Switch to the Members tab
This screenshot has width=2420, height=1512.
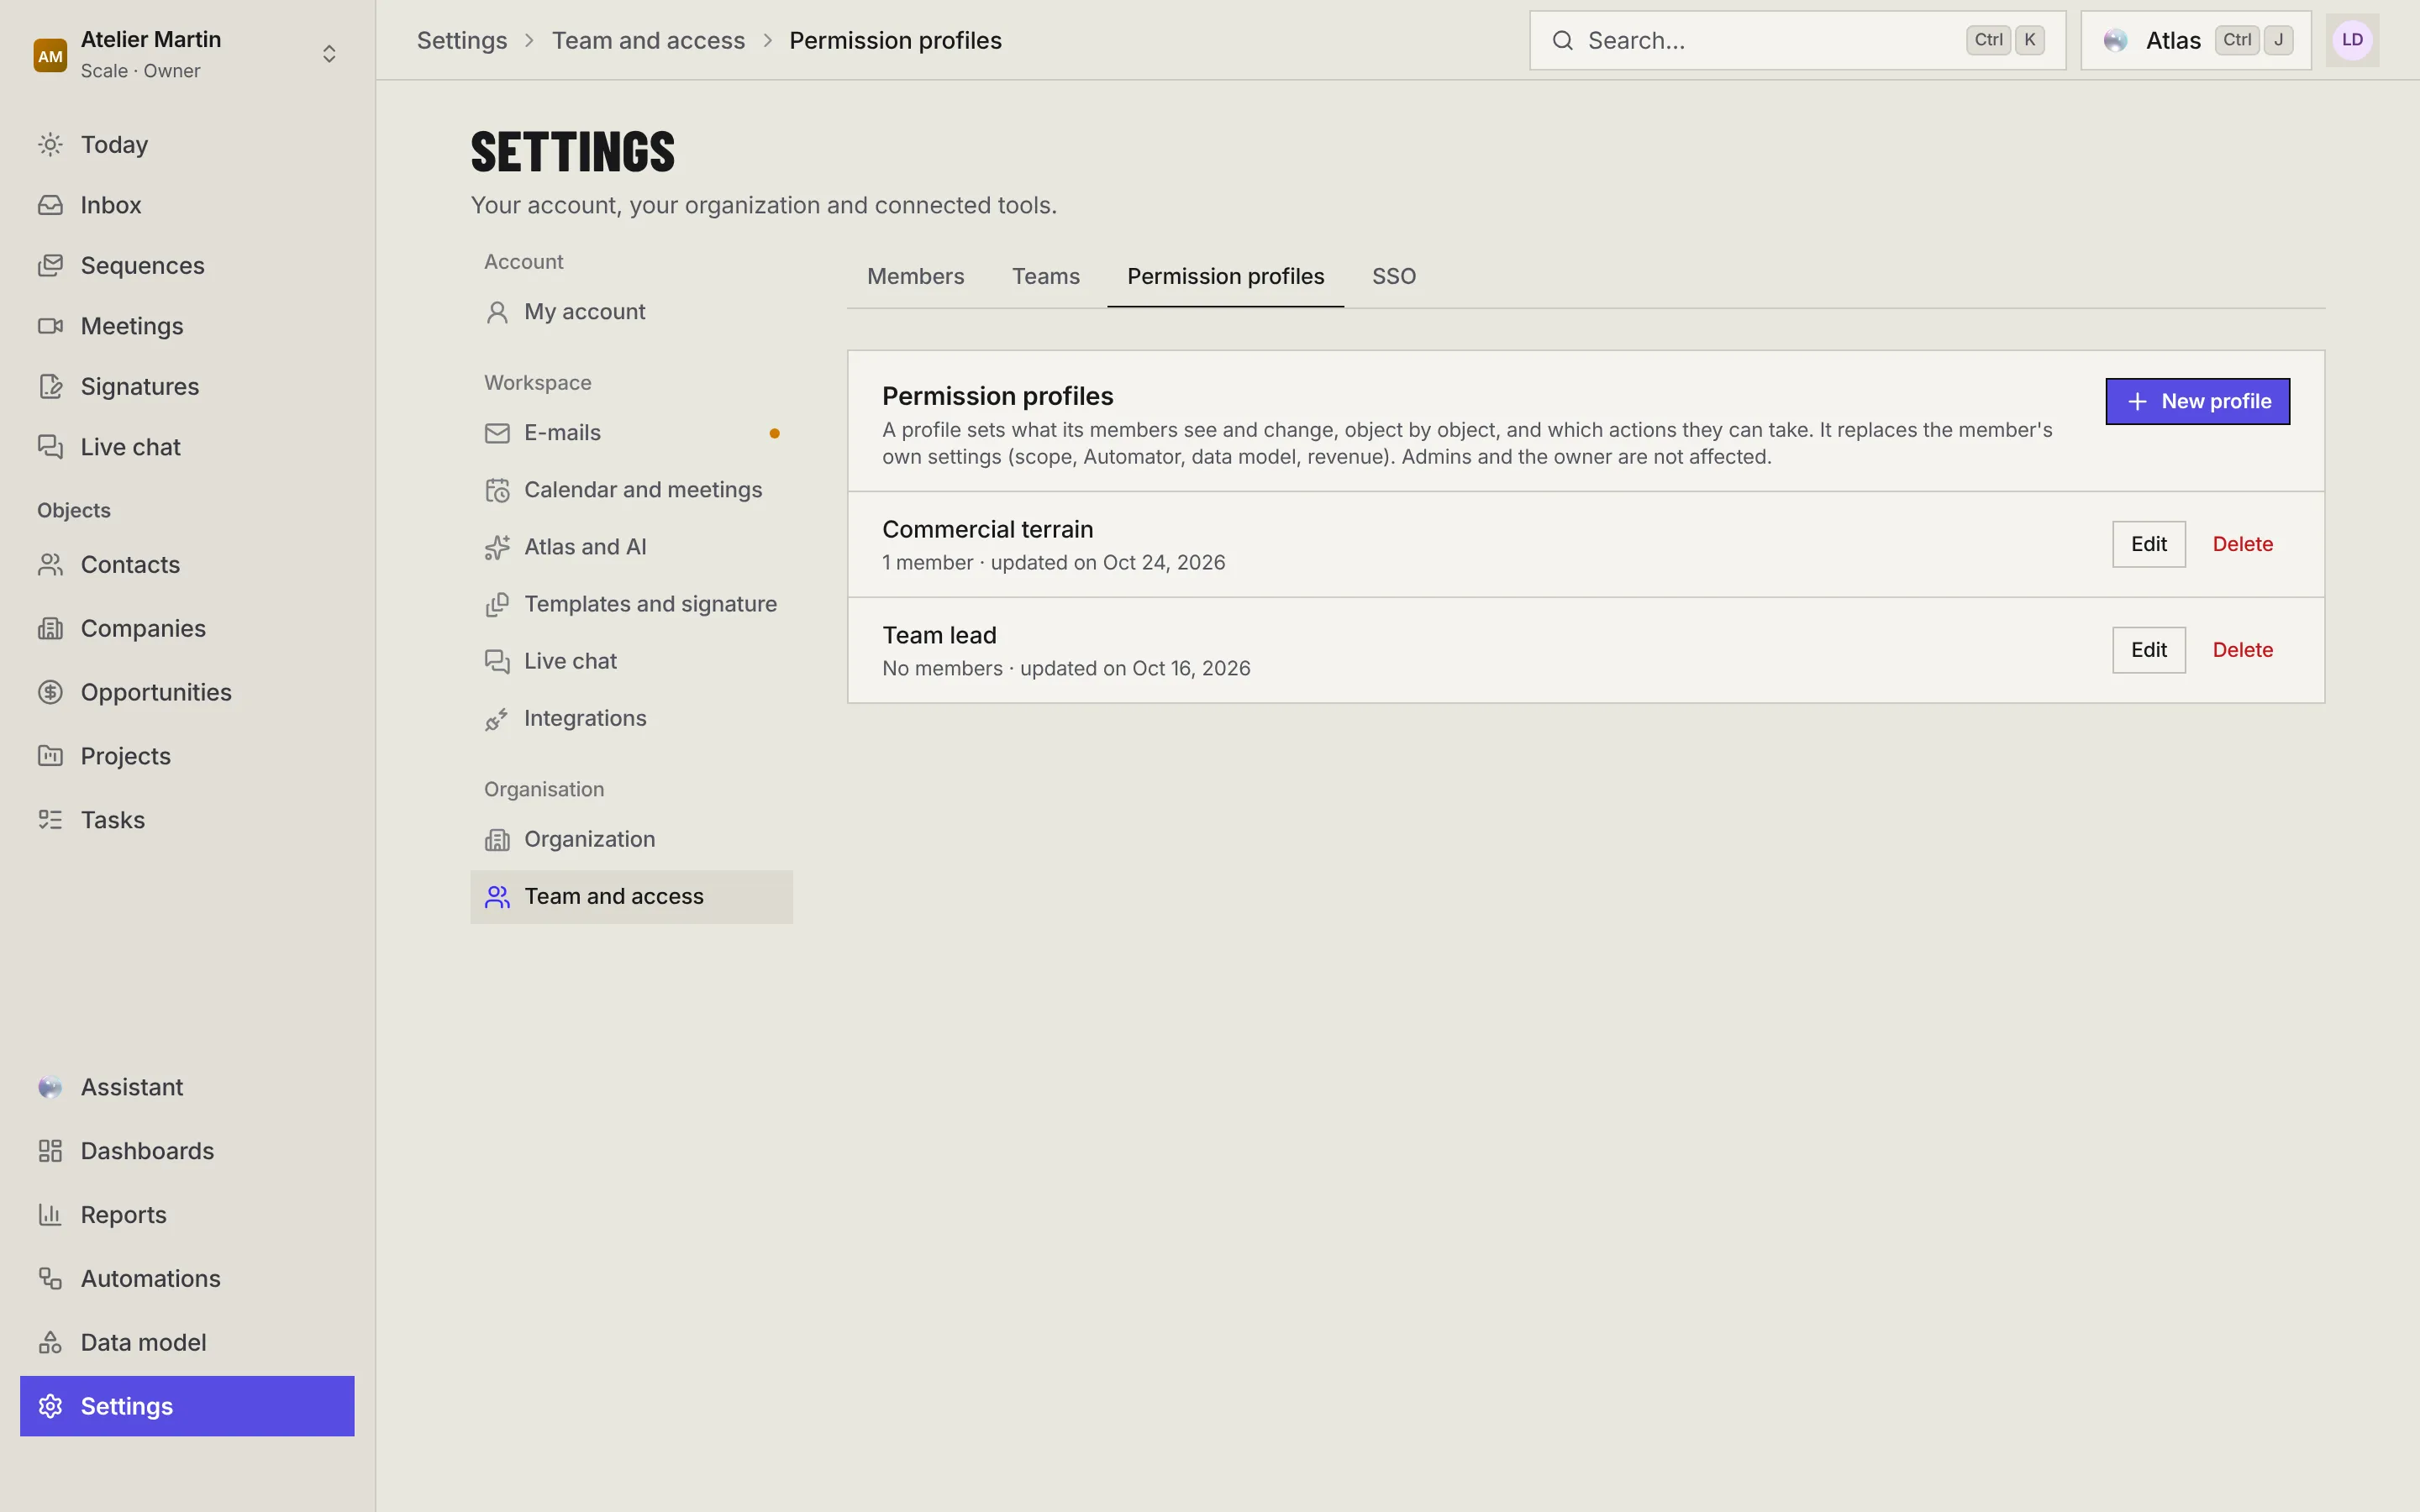coord(915,276)
